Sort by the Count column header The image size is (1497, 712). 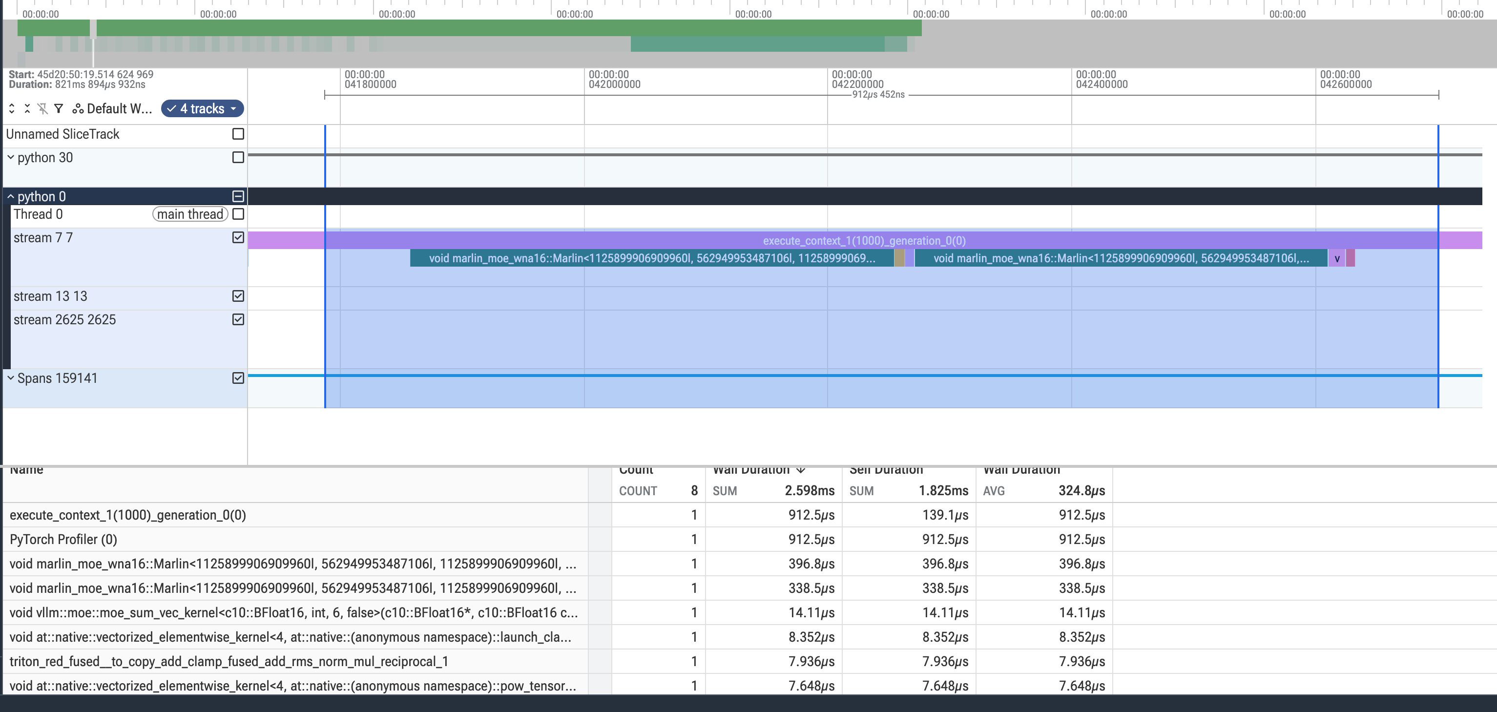coord(636,470)
